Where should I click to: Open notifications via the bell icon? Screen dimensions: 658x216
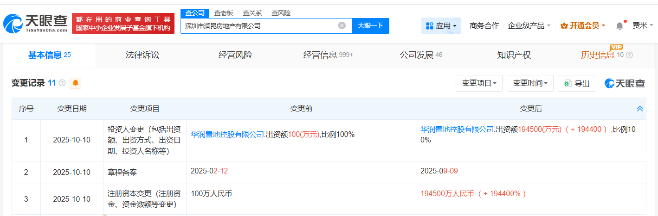click(619, 26)
